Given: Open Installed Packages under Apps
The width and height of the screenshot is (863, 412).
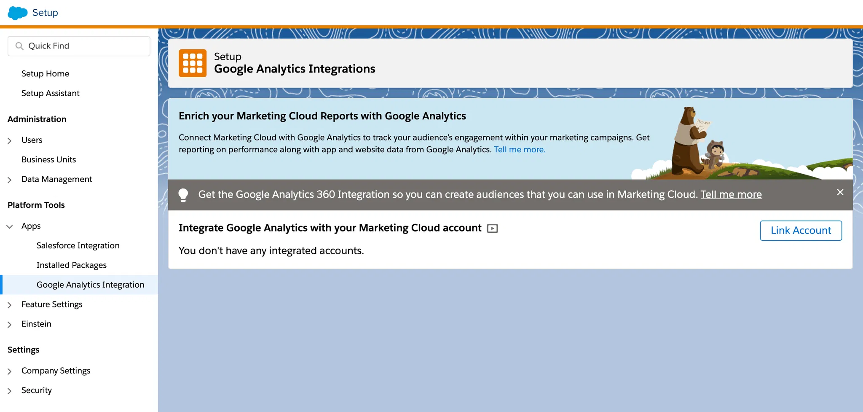Looking at the screenshot, I should tap(71, 265).
